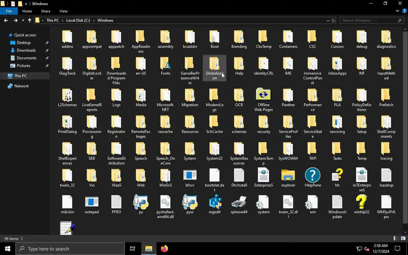Select the PrintDialog folder icon
Image resolution: width=408 pixels, height=255 pixels.
(67, 122)
